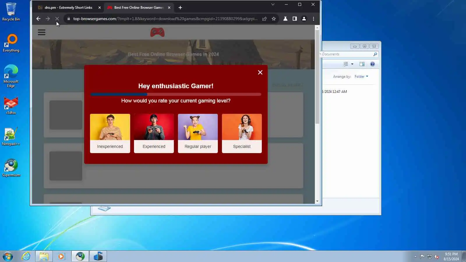466x262 pixels.
Task: Close the gamer survey popup
Action: [x=260, y=72]
